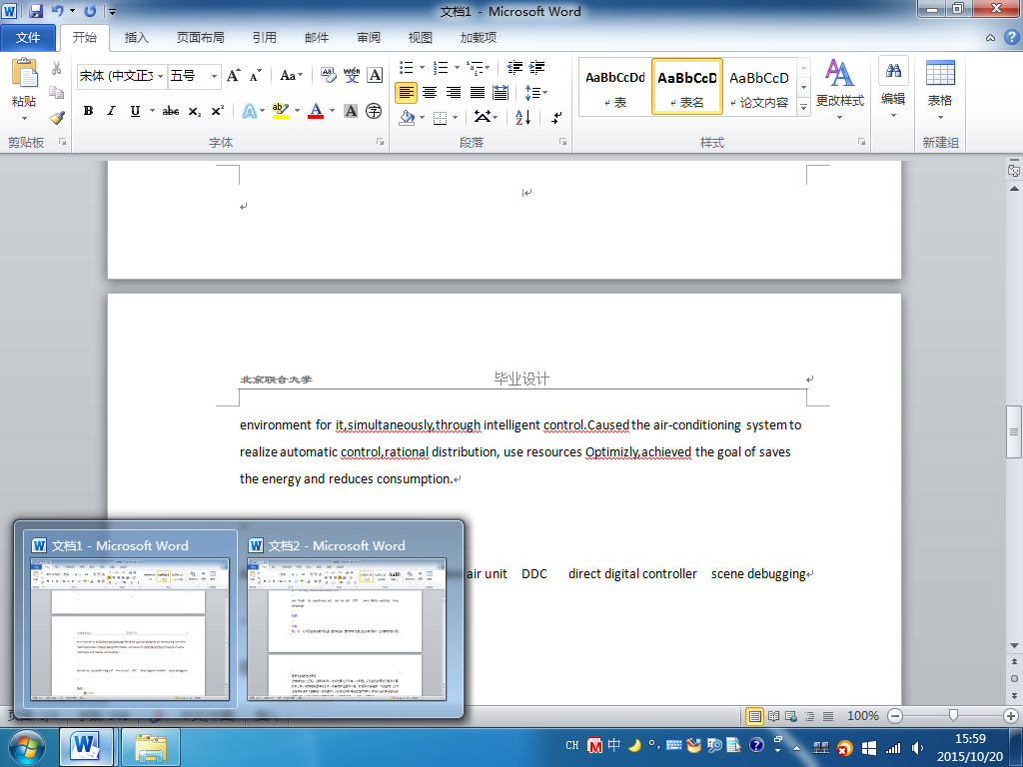
Task: Select the 文档2 - Microsoft Word thumbnail preview
Action: (347, 618)
